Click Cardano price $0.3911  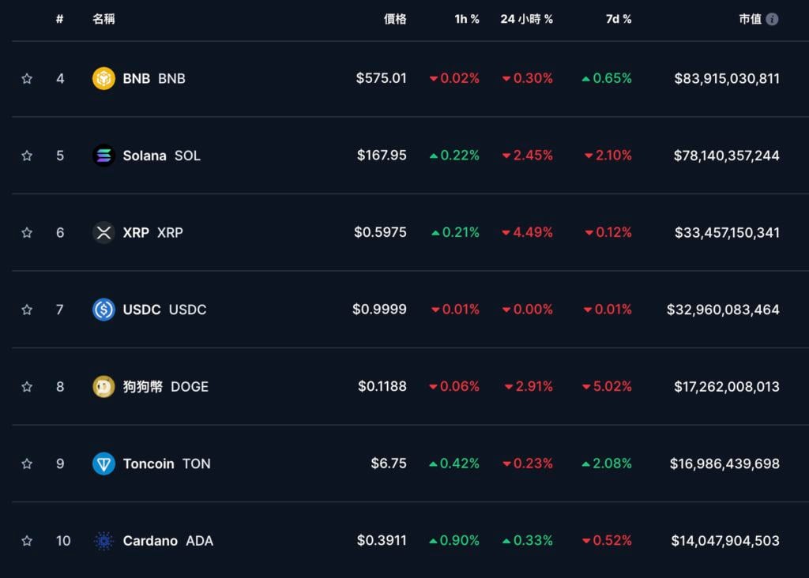tap(382, 540)
